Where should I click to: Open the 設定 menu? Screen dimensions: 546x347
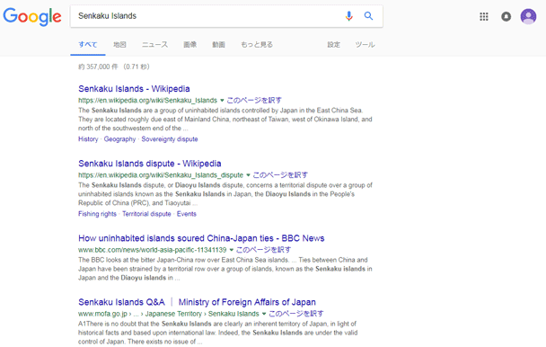333,45
